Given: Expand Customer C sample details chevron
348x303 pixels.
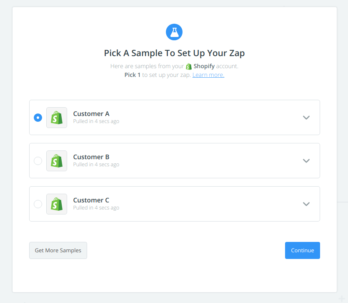Looking at the screenshot, I should click(306, 204).
